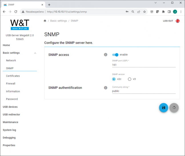Open Maintenance in sidebar
The width and height of the screenshot is (185, 156).
(x=11, y=122)
